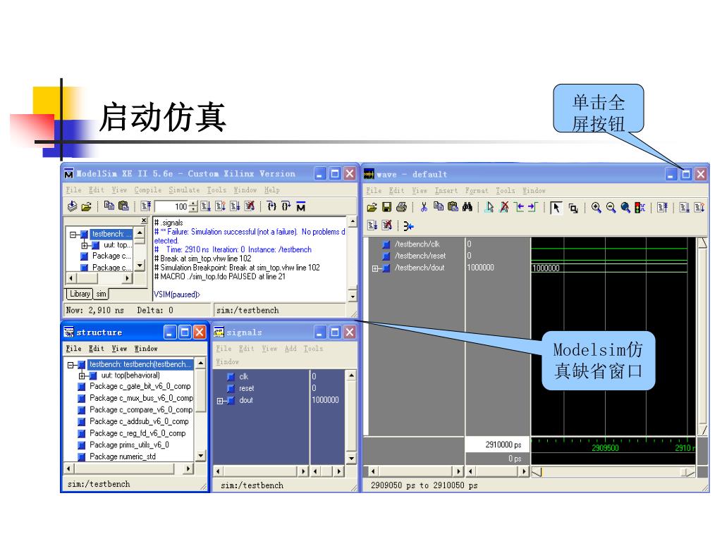
Task: Click the VSIM(paused)> prompt in transcript
Action: pyautogui.click(x=177, y=294)
